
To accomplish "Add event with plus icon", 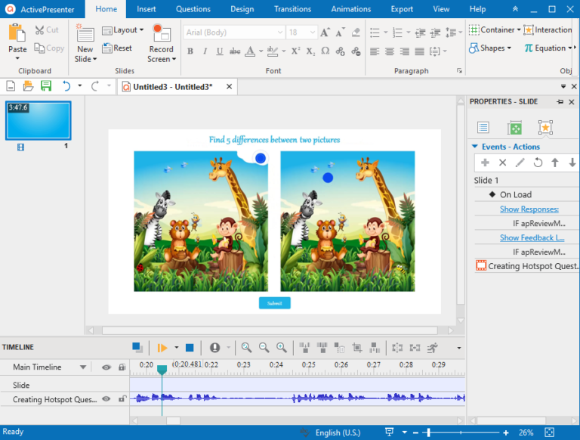I will pos(485,163).
